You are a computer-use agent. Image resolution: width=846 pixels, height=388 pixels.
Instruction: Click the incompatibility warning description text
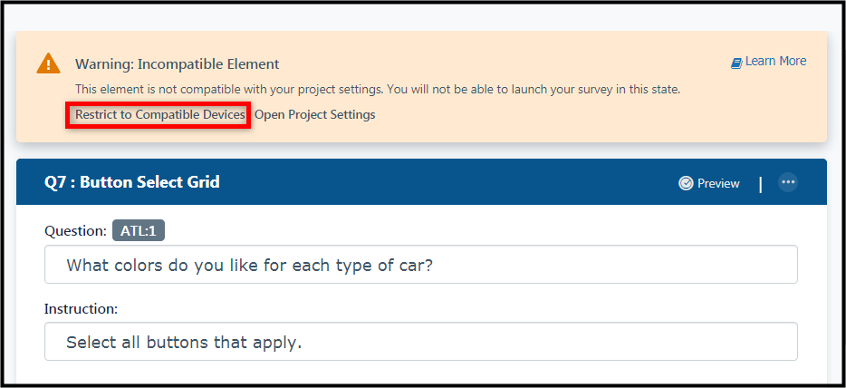pyautogui.click(x=378, y=90)
